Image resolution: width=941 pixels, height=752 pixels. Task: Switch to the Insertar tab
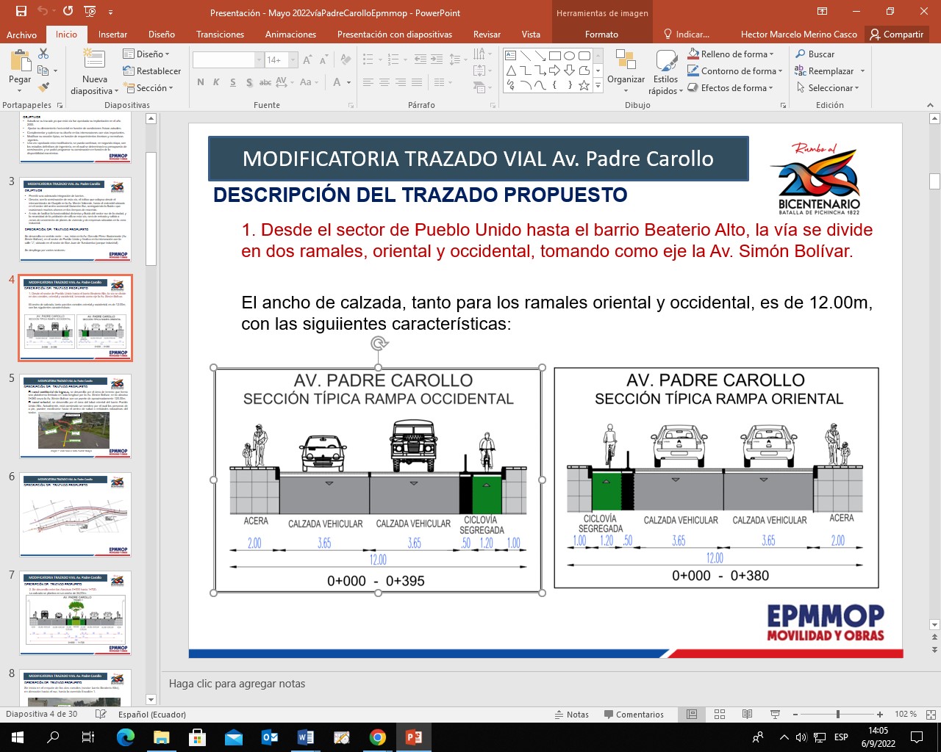pyautogui.click(x=112, y=35)
